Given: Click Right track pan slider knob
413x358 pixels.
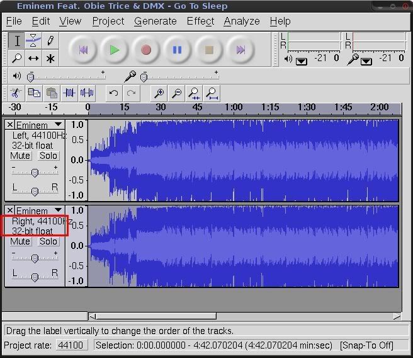Looking at the screenshot, I should [x=35, y=277].
